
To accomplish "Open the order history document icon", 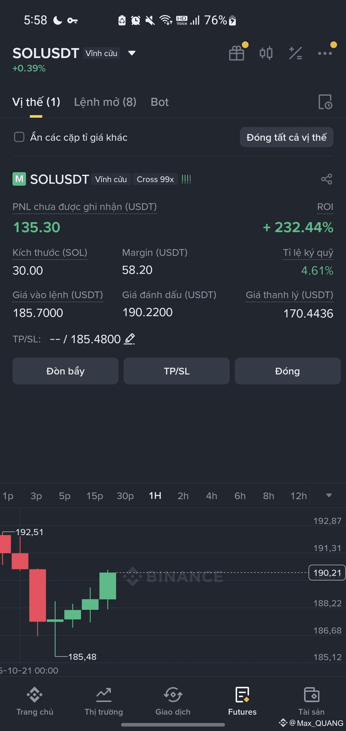I will 325,102.
